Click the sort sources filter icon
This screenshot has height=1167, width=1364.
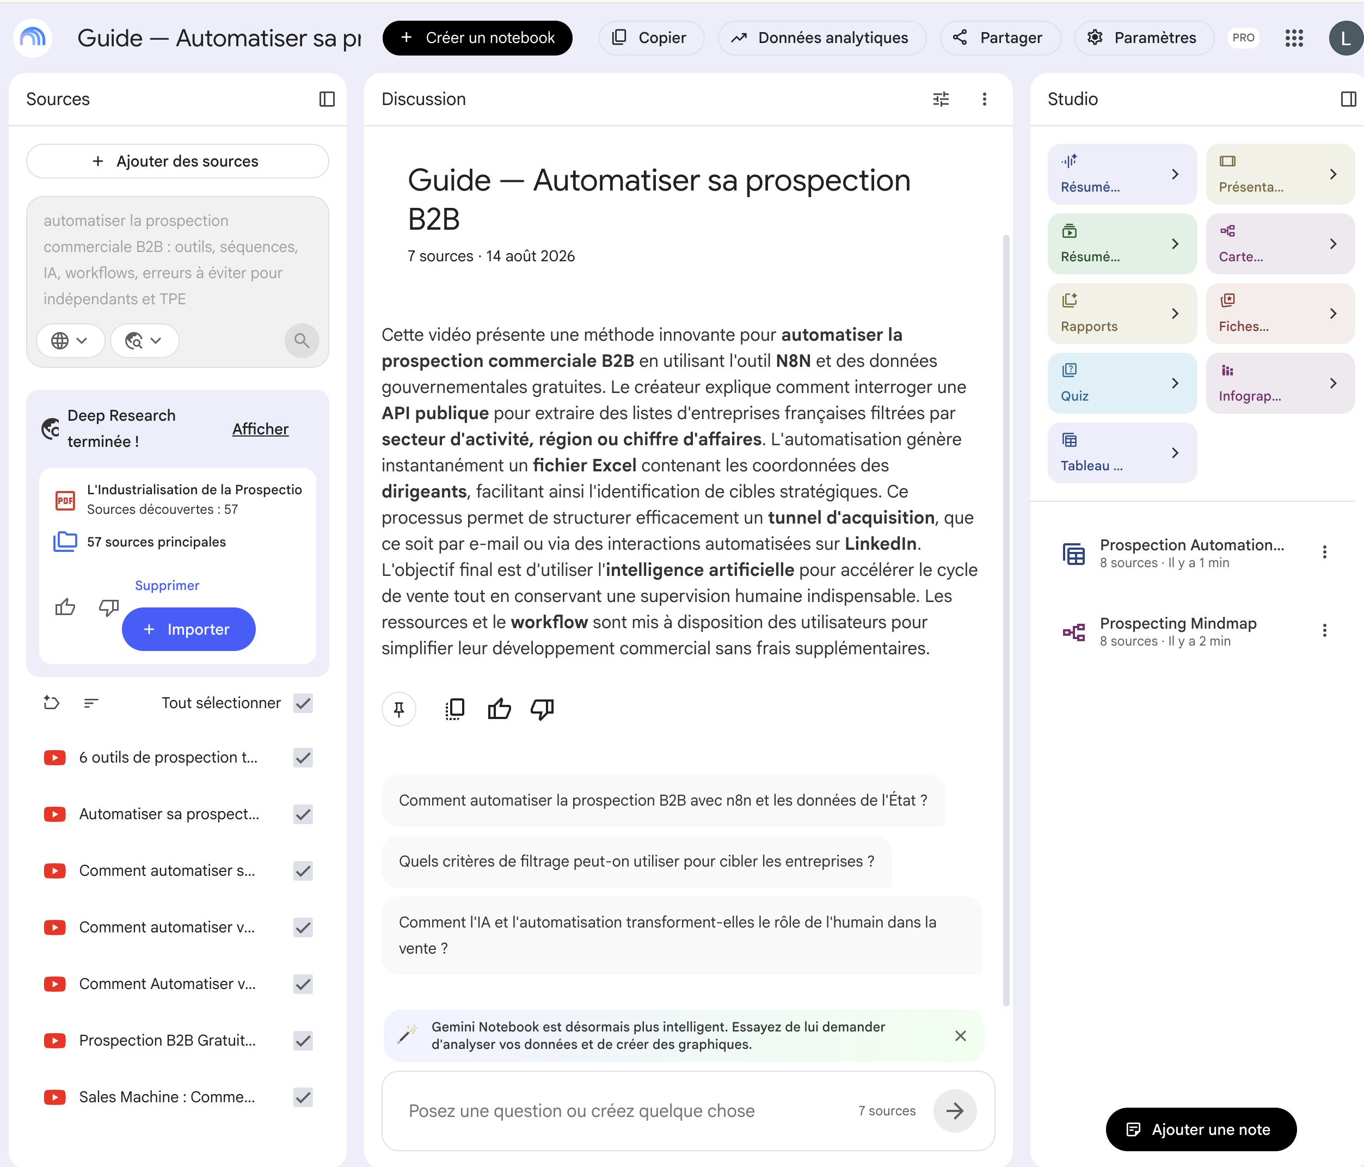point(91,703)
